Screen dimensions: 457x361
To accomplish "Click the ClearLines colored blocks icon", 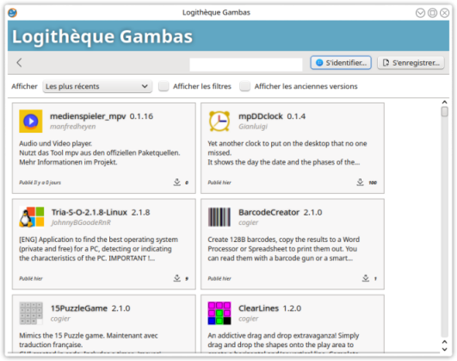I will pyautogui.click(x=219, y=313).
